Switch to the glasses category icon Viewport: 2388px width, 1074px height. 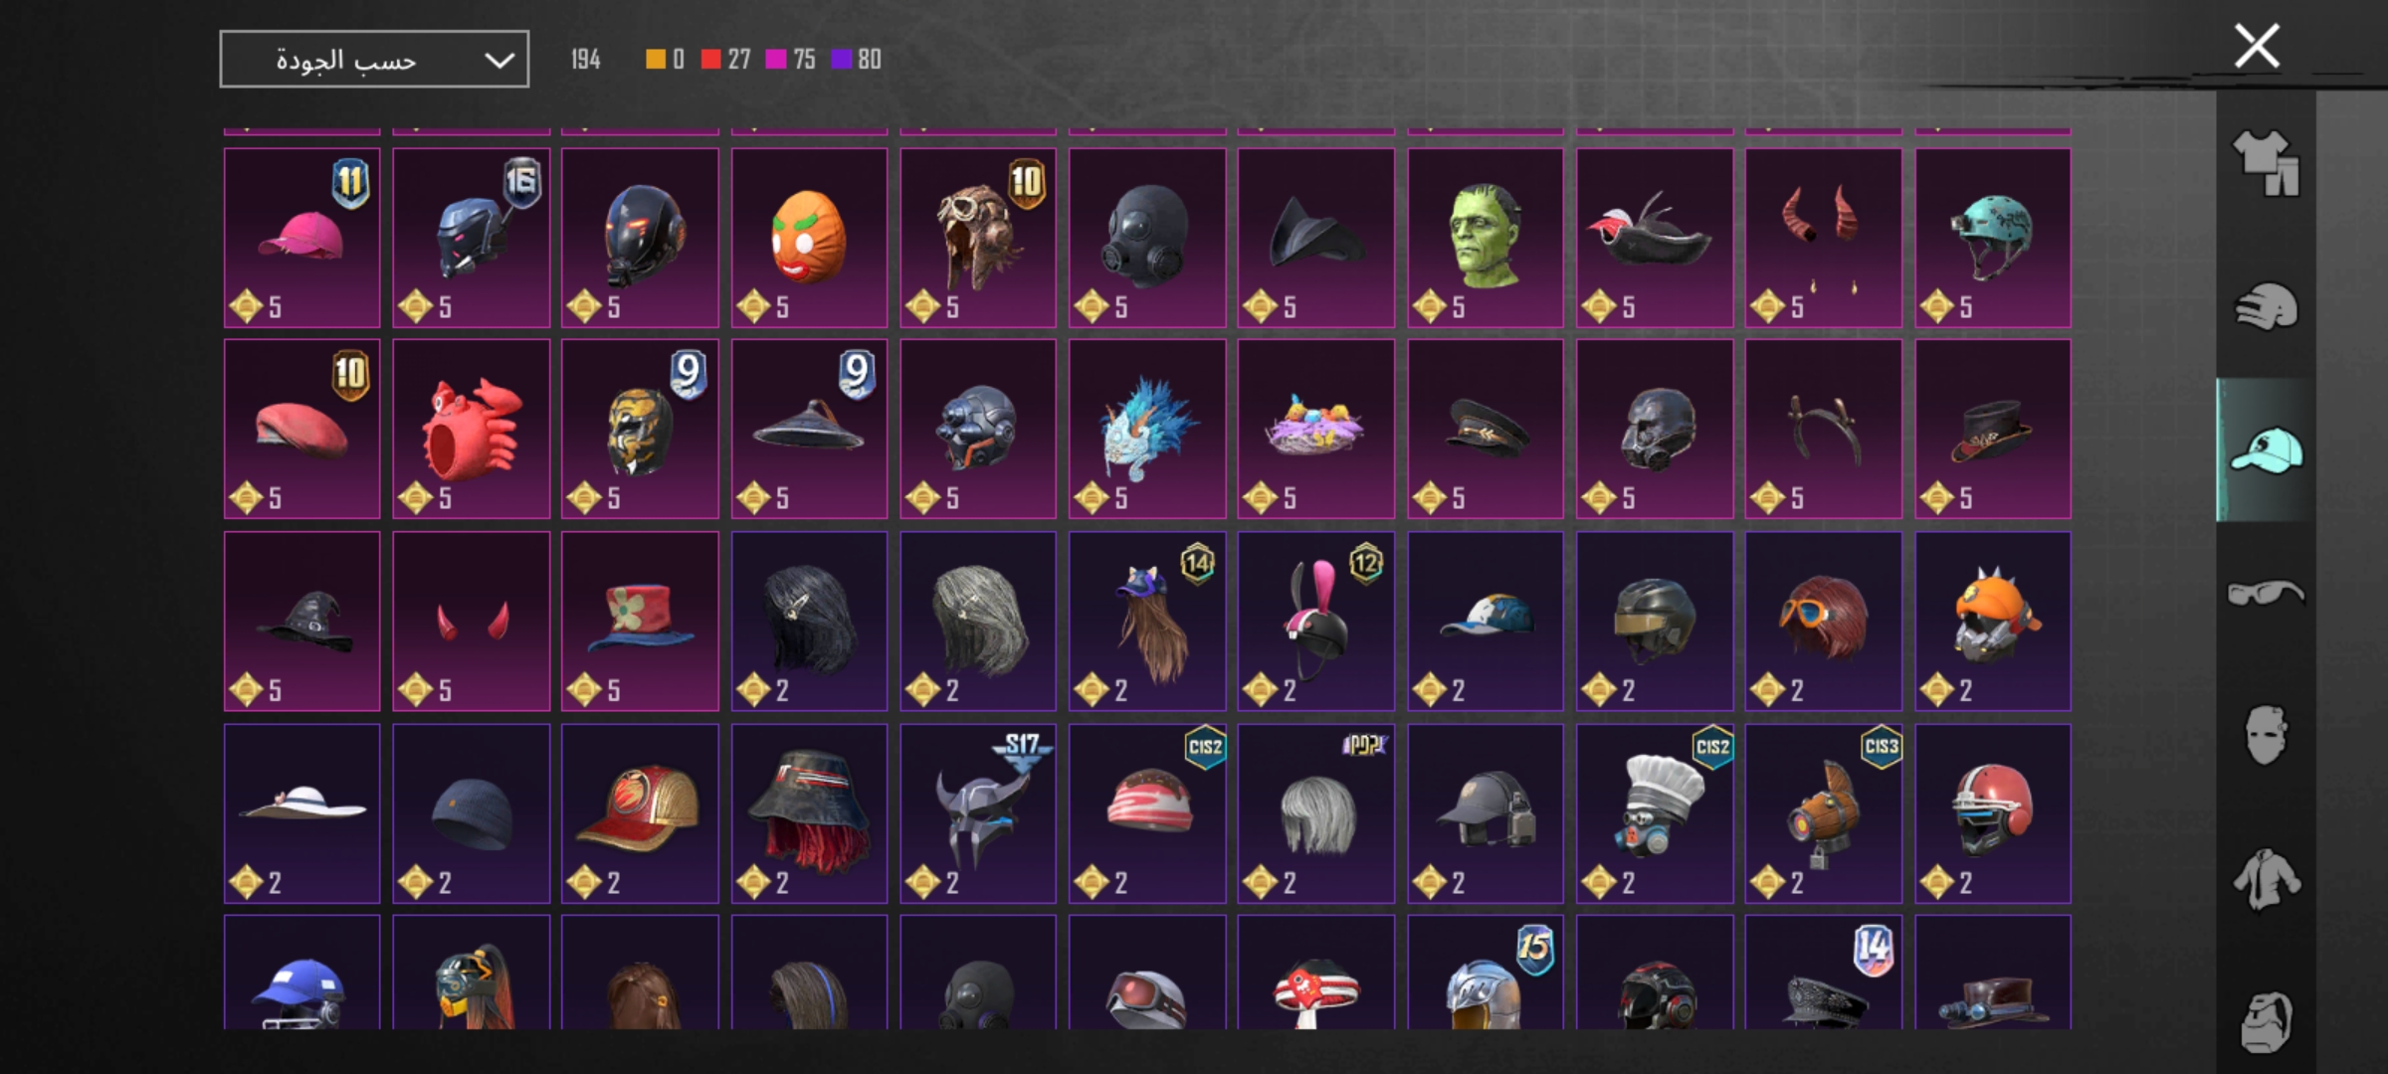(x=2266, y=593)
